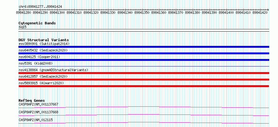Viewport: 278px width, 127px height.
Task: Click the blue bar under nsv6405432
Action: [144, 53]
